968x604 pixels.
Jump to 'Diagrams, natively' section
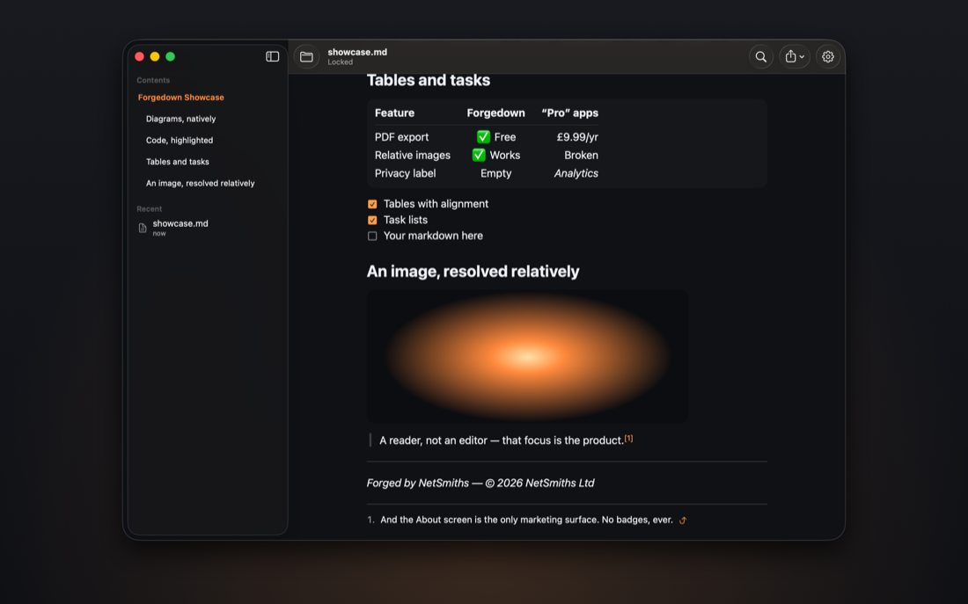tap(181, 119)
